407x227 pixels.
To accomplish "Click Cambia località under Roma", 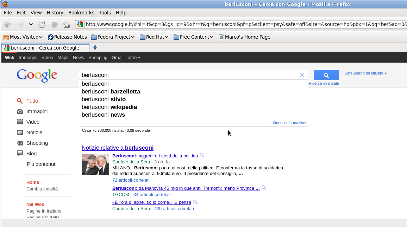I will pyautogui.click(x=42, y=189).
